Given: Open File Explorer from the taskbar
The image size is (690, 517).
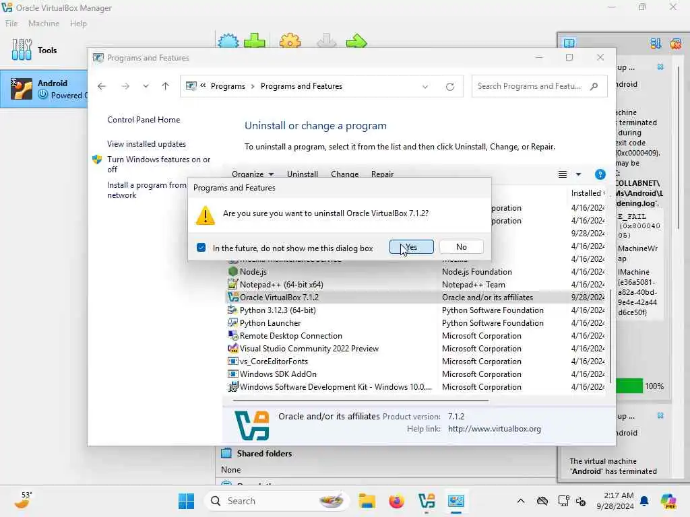Looking at the screenshot, I should click(x=367, y=501).
